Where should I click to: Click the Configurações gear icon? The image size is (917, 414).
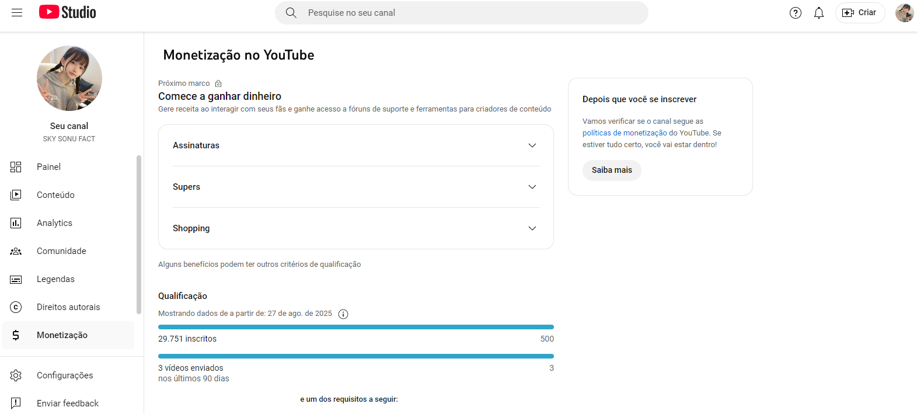click(x=16, y=375)
